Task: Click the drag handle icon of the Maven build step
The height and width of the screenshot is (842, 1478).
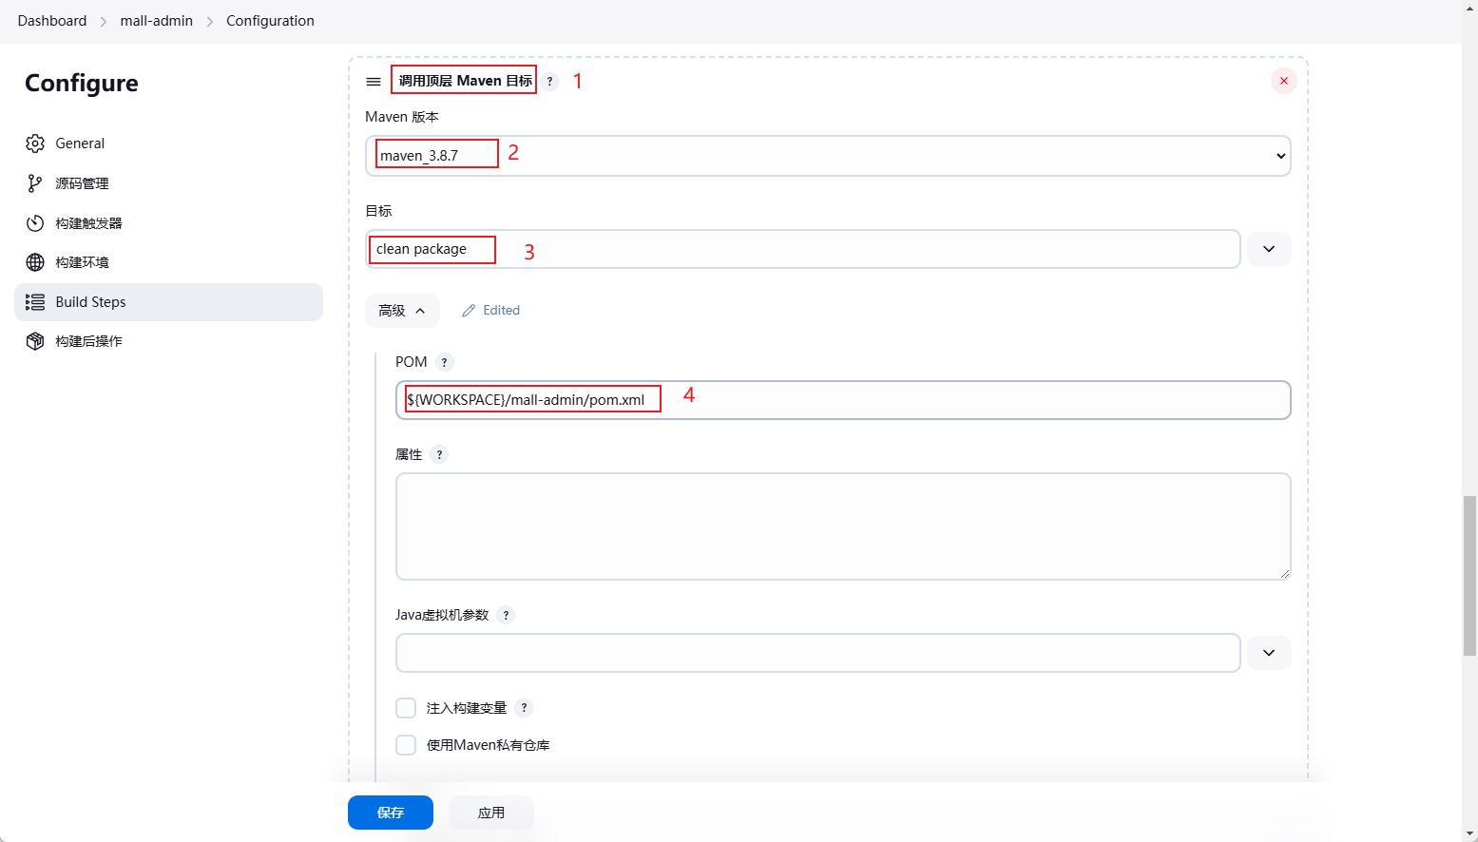Action: [x=374, y=82]
